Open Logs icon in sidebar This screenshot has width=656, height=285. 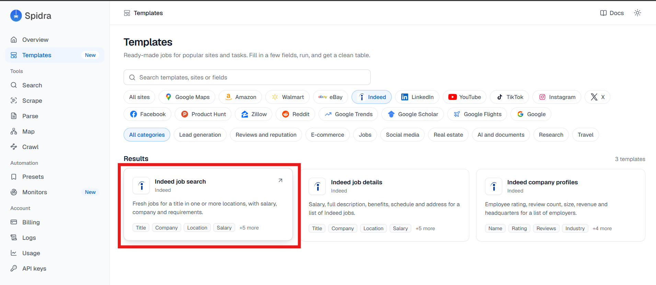click(x=14, y=238)
